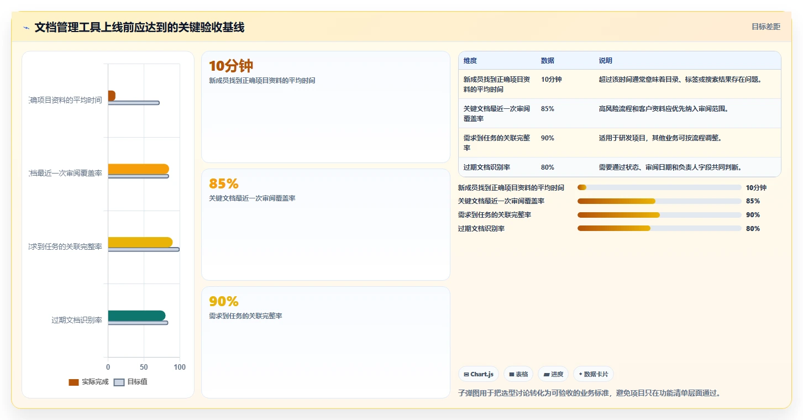
Task: Click the page title 文档管理工具上线前应达到的关键验收基线
Action: click(x=139, y=27)
